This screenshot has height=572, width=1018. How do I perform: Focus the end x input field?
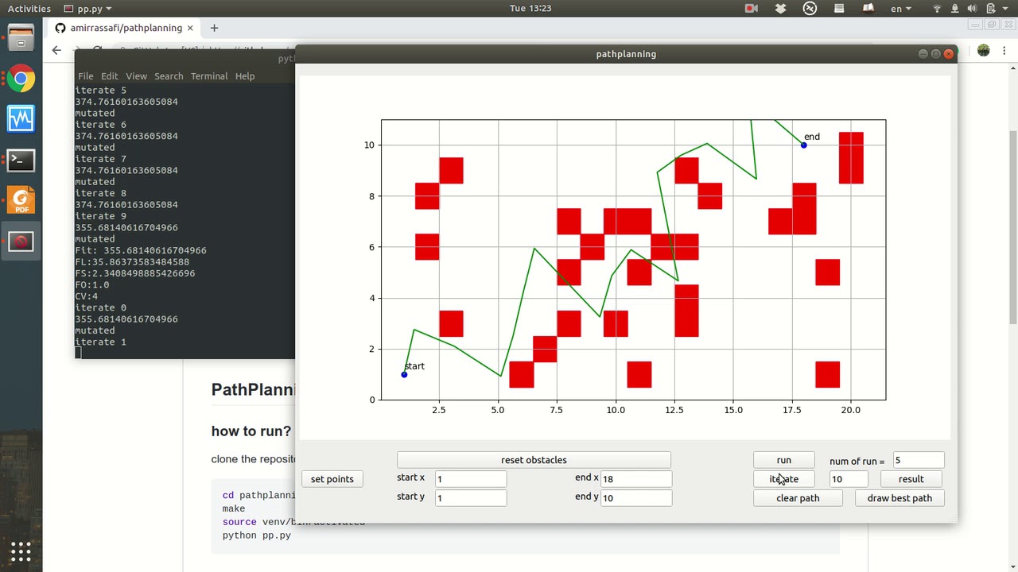pos(636,479)
